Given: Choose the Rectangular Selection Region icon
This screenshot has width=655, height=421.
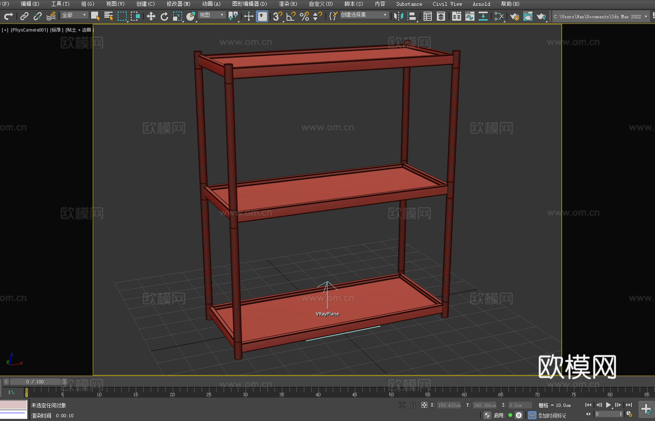Looking at the screenshot, I should pos(122,16).
